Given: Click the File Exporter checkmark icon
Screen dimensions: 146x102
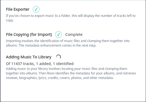Looking at the screenshot, I should tap(36, 9).
